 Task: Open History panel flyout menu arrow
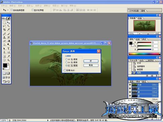[x=160, y=60]
